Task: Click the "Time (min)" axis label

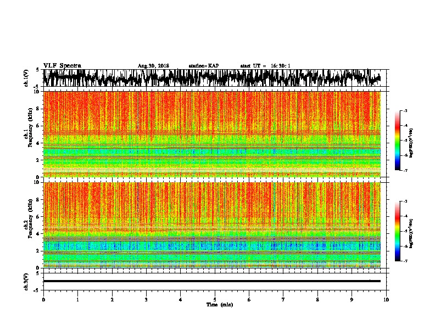Action: point(220,305)
